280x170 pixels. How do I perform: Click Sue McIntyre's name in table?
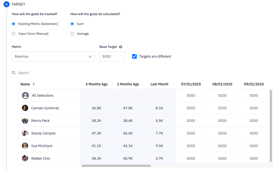click(x=42, y=146)
